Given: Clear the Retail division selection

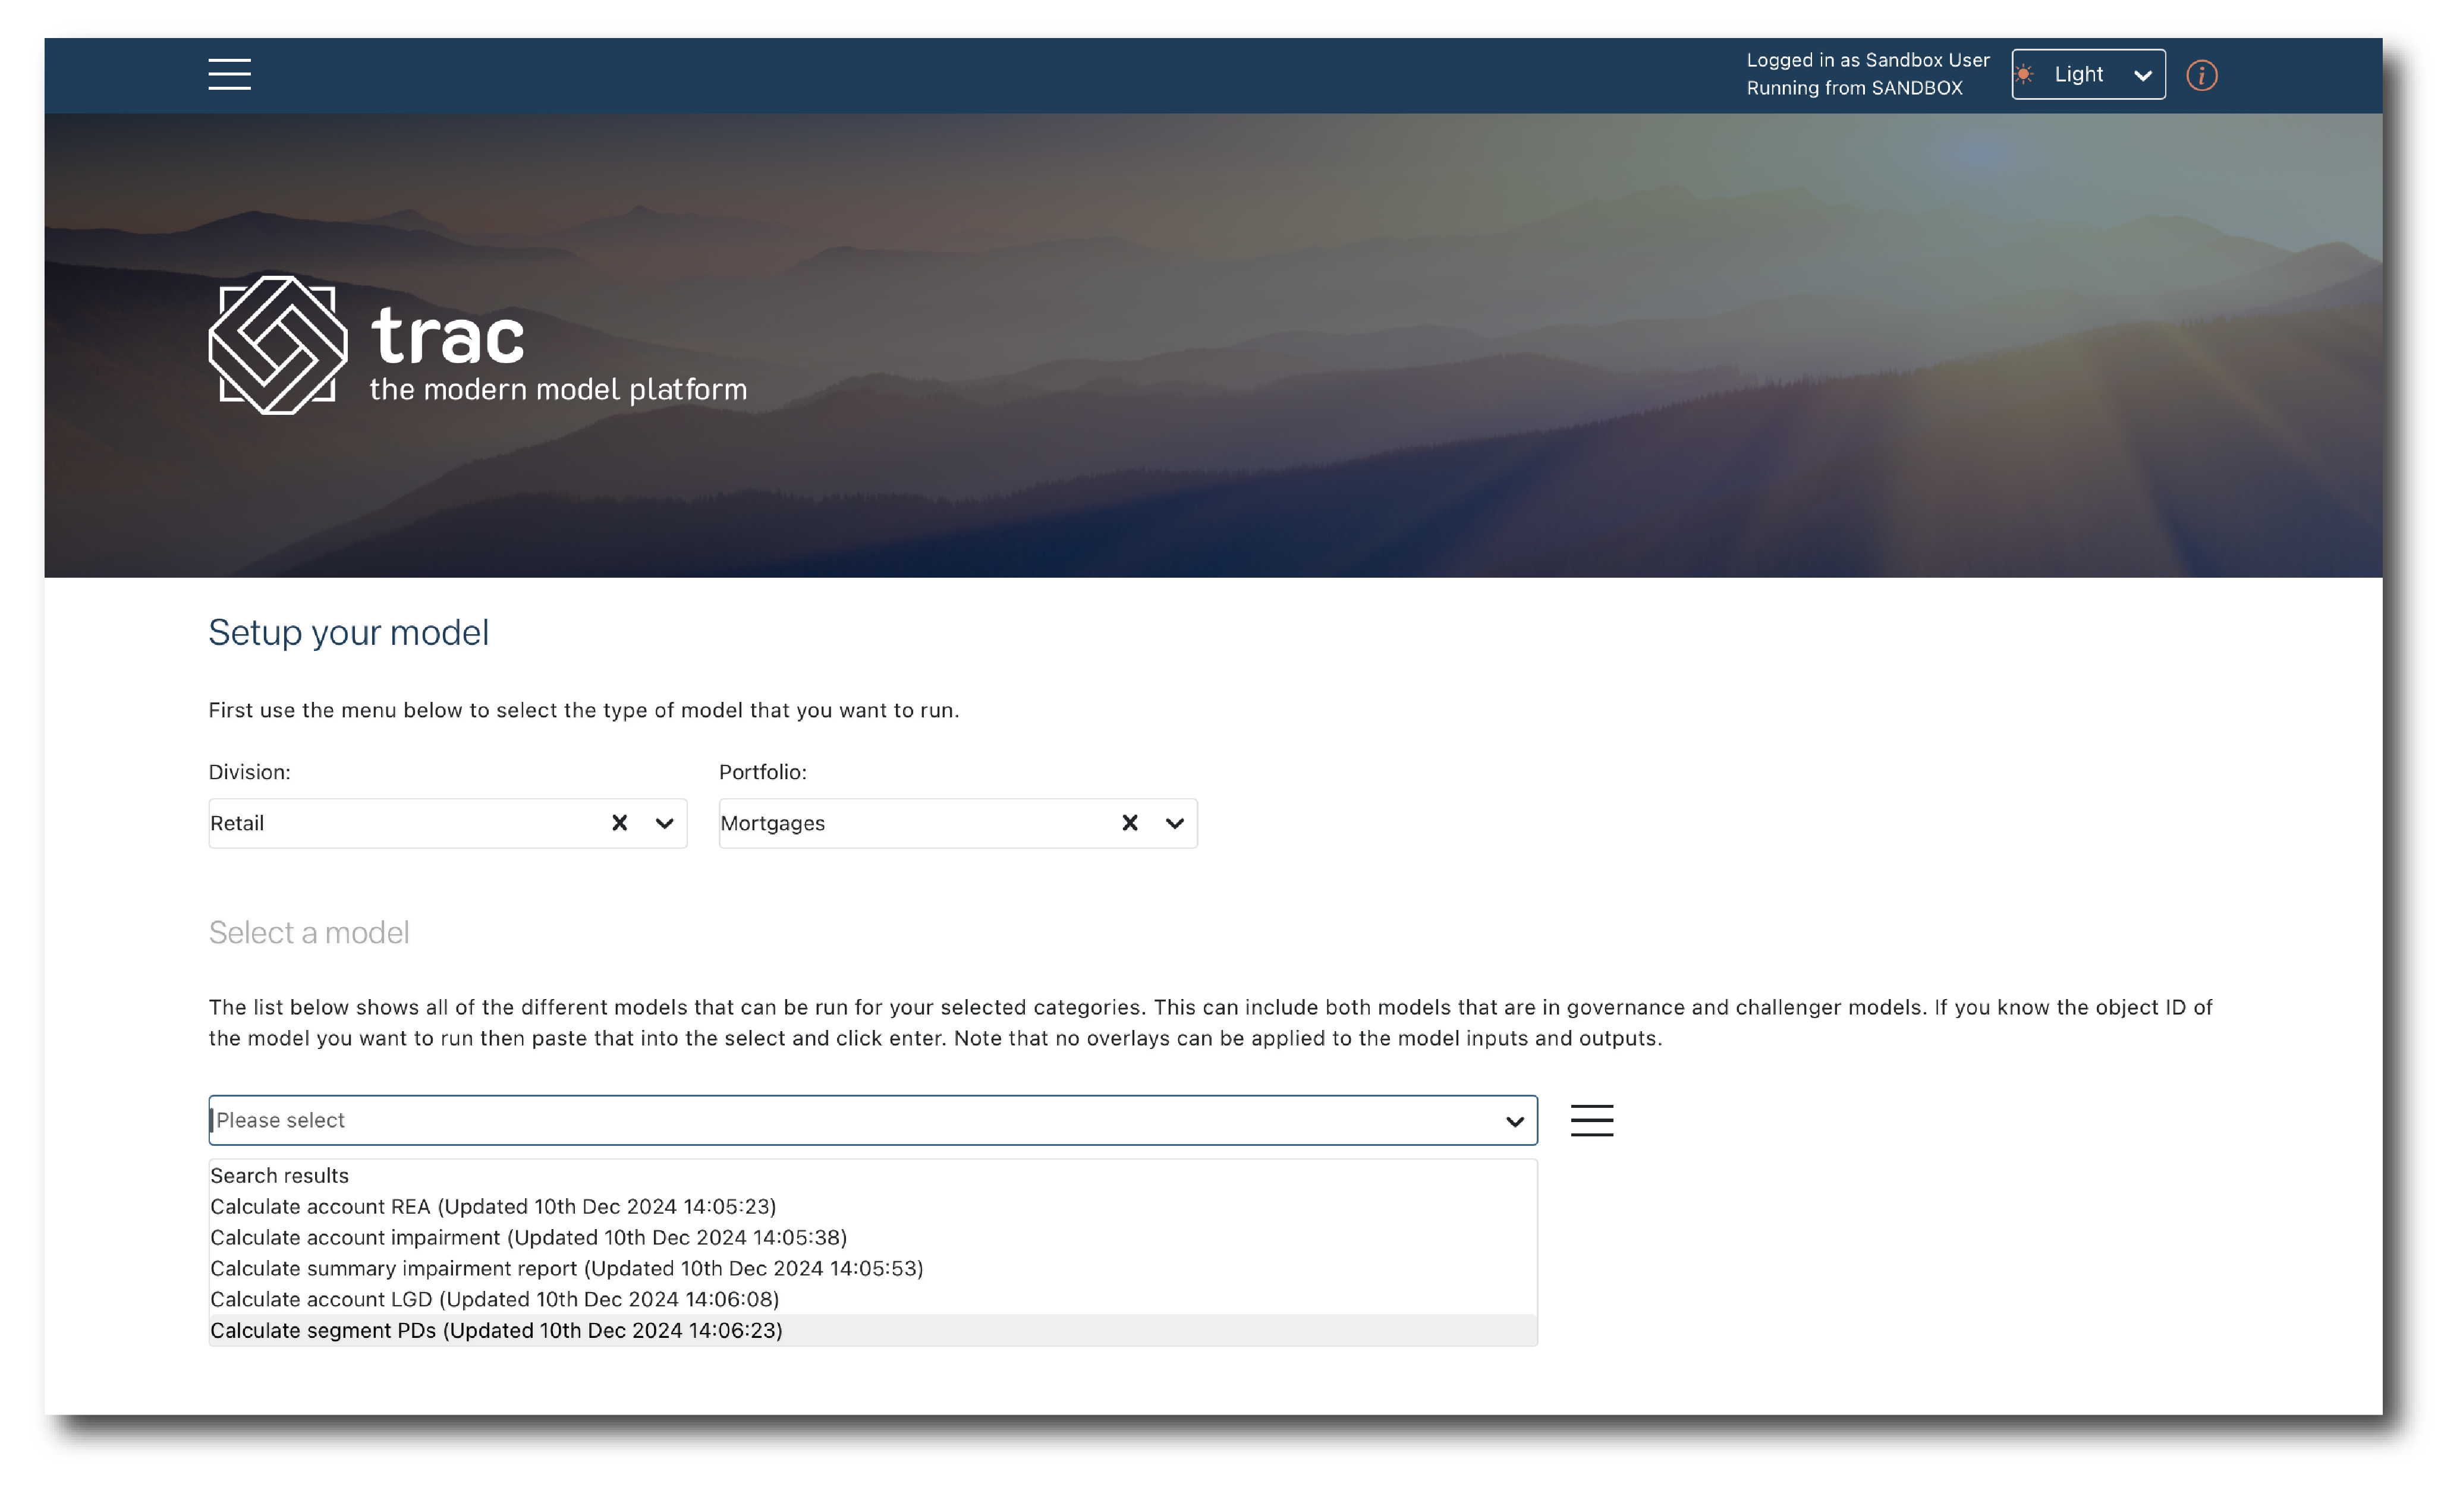Looking at the screenshot, I should 619,822.
